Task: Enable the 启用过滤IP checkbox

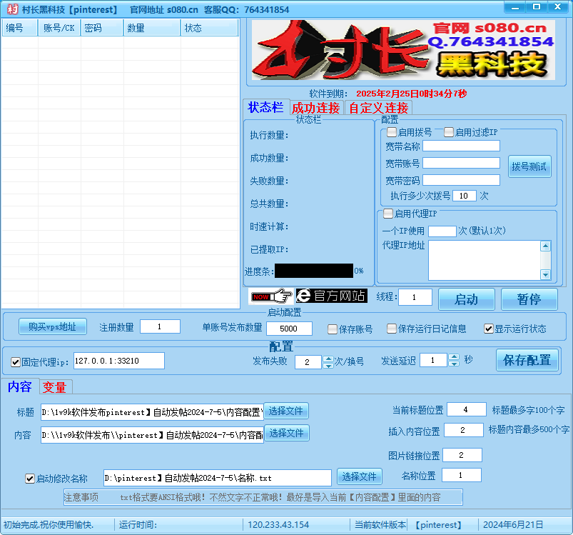Action: (x=449, y=131)
